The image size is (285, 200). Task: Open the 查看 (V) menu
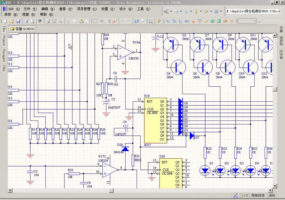click(65, 9)
